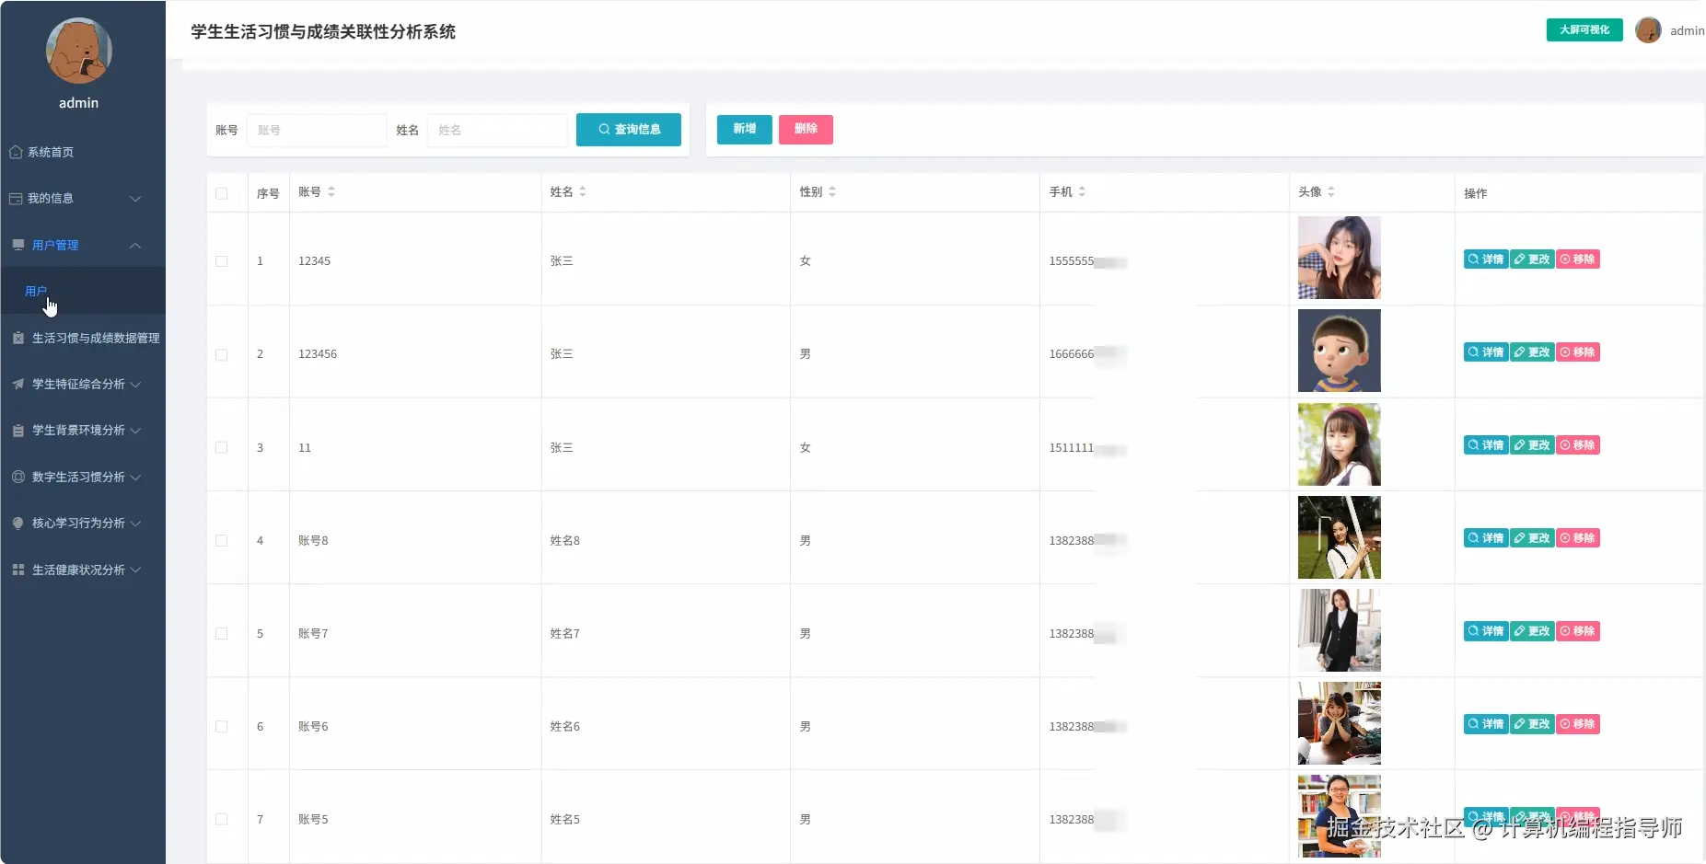Open avatar thumbnail of 账号6

[1340, 723]
